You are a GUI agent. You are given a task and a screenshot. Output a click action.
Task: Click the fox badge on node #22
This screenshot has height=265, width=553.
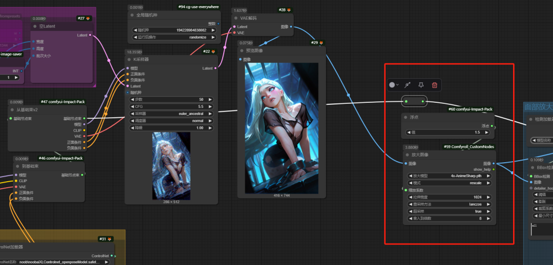click(213, 52)
